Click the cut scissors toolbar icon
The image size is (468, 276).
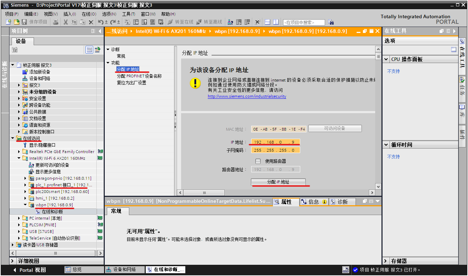tap(66, 22)
